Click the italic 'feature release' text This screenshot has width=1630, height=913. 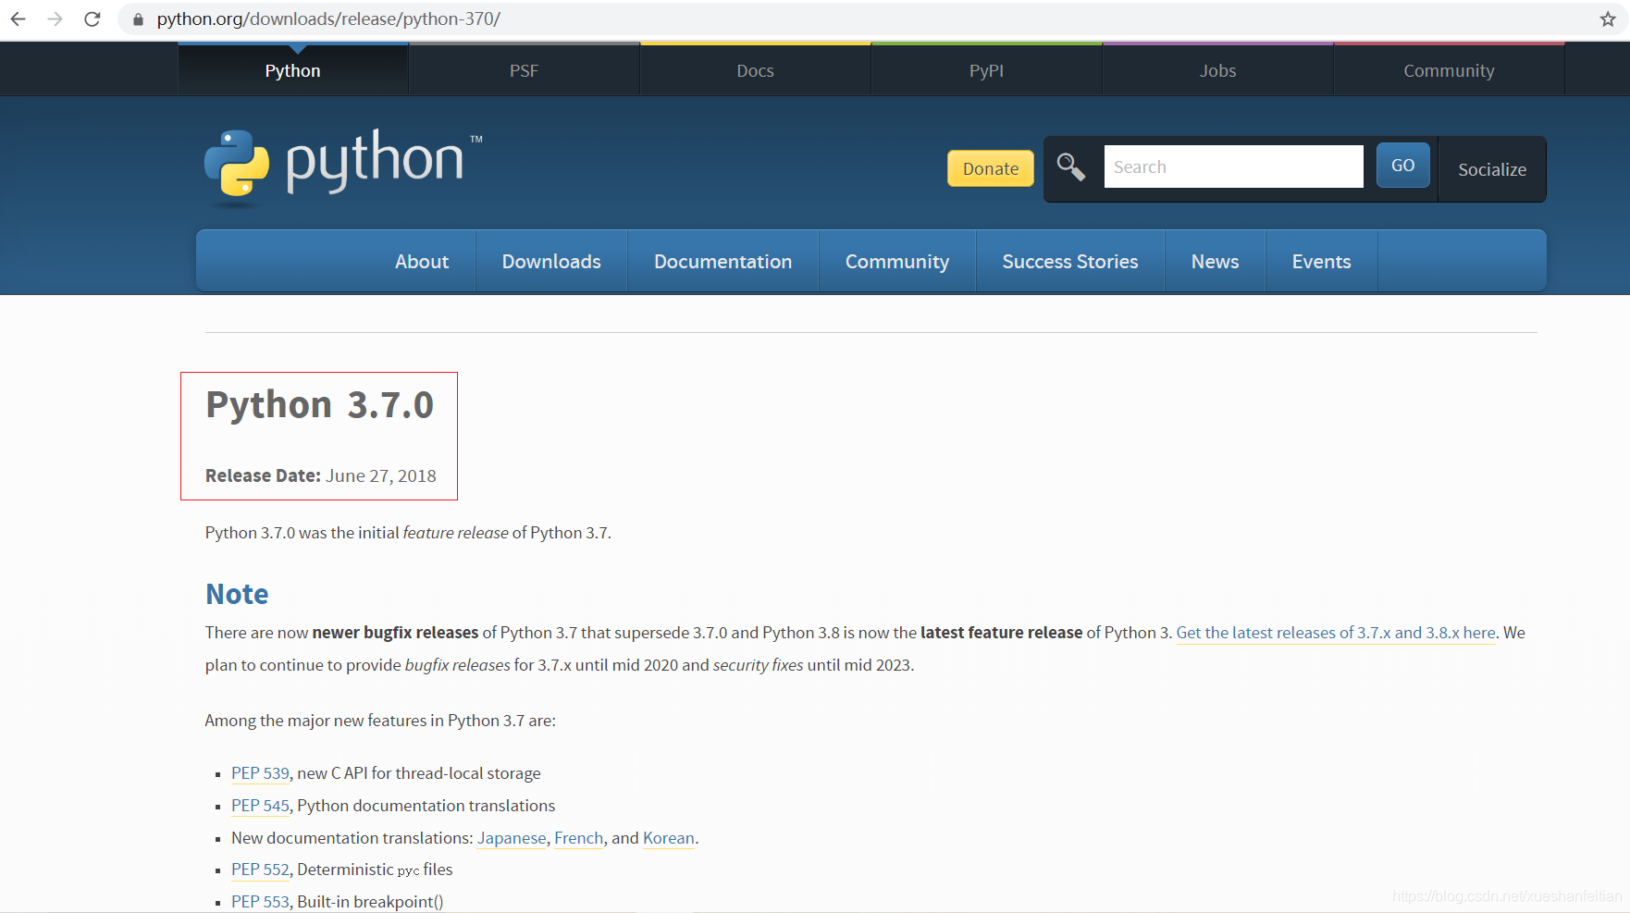(456, 533)
